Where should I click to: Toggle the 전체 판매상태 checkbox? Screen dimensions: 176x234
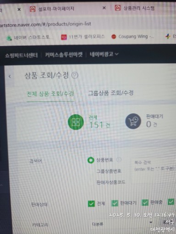click(91, 204)
